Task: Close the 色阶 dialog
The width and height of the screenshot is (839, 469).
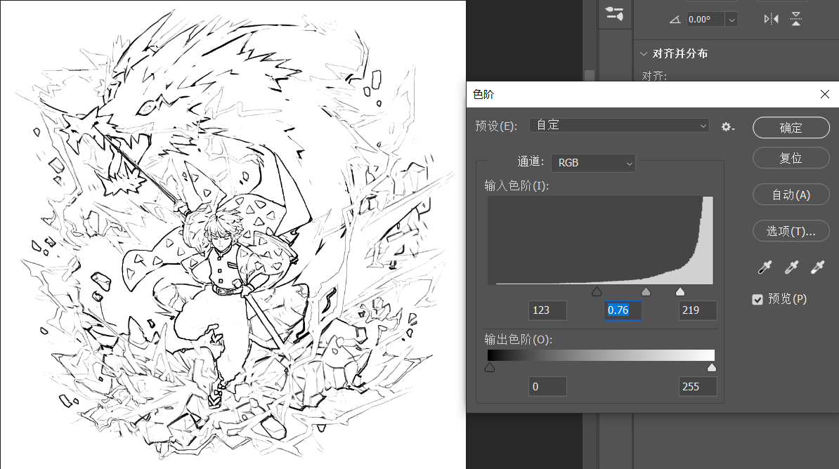Action: [824, 94]
